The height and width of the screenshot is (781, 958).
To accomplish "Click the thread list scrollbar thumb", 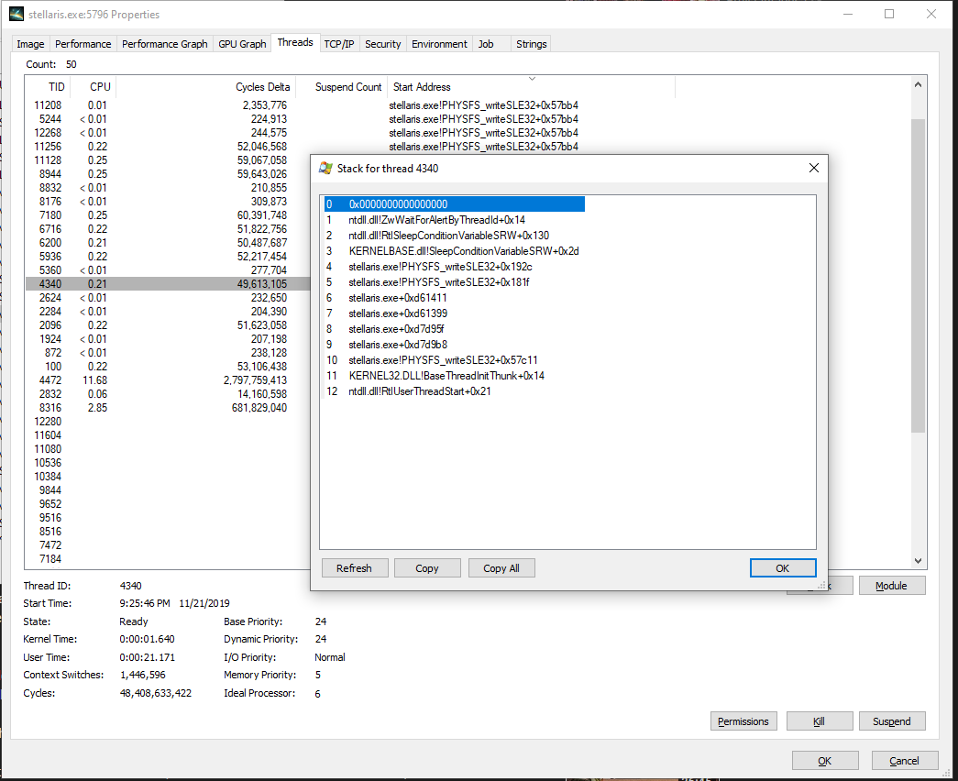I will tap(918, 275).
